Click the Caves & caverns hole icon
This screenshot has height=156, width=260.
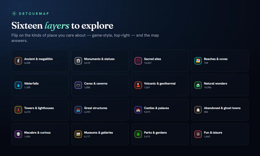click(x=78, y=85)
